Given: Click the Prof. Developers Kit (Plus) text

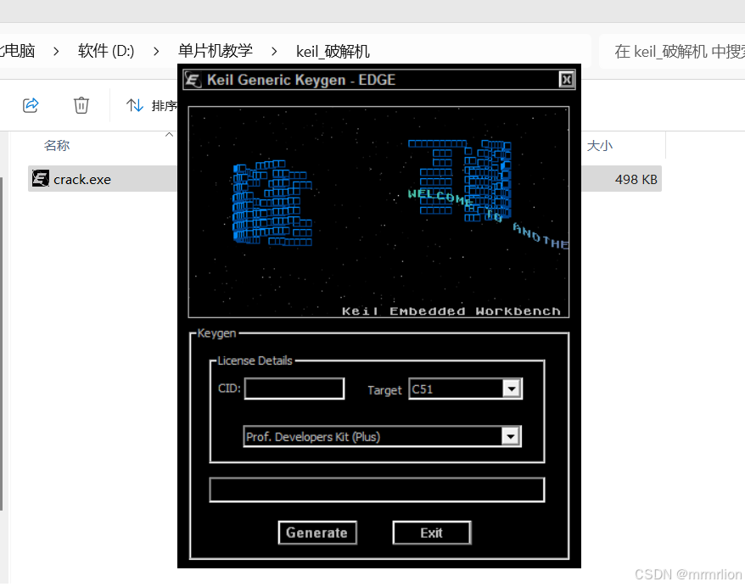Looking at the screenshot, I should click(x=313, y=437).
